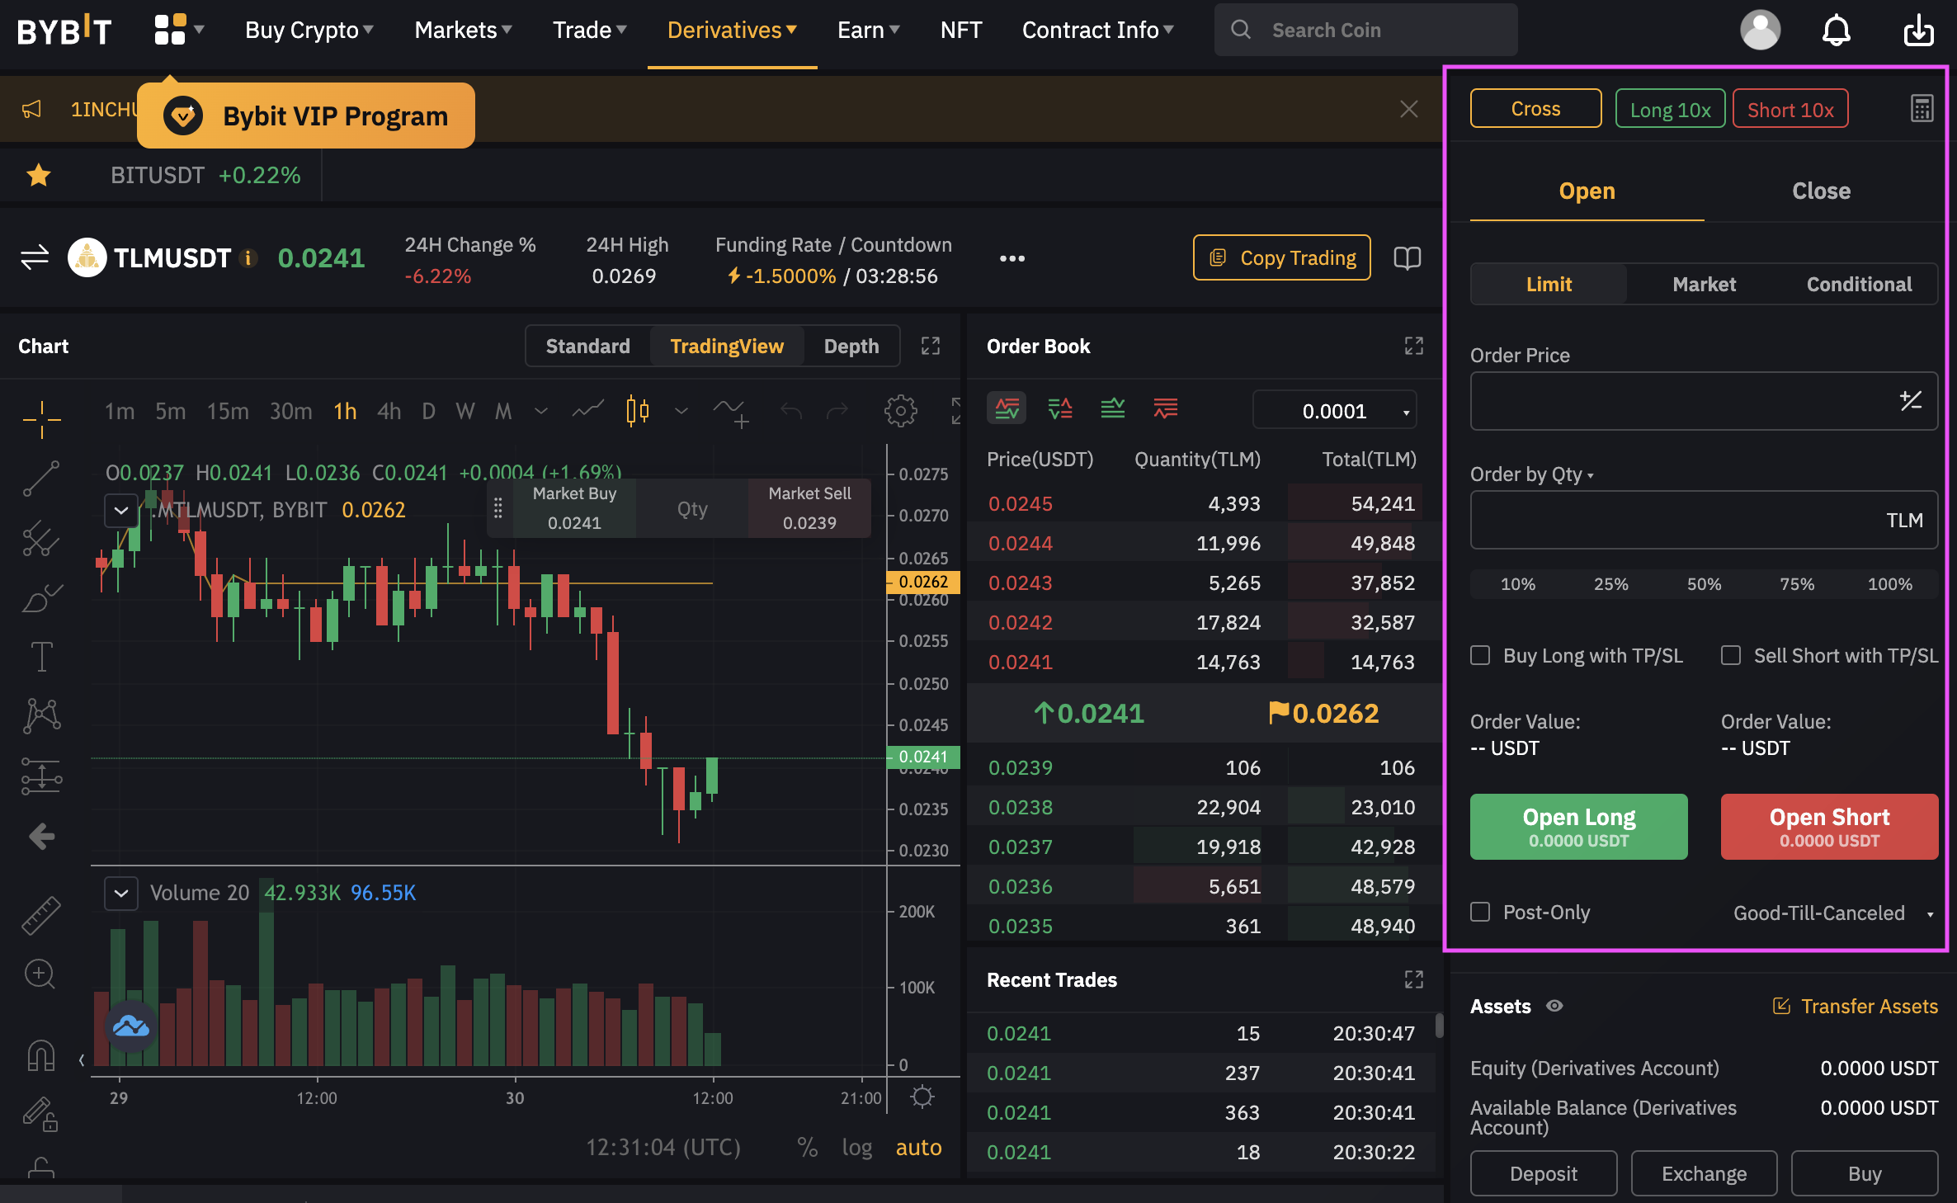Set quantity to 50% on slider
The height and width of the screenshot is (1203, 1957).
coord(1704,584)
